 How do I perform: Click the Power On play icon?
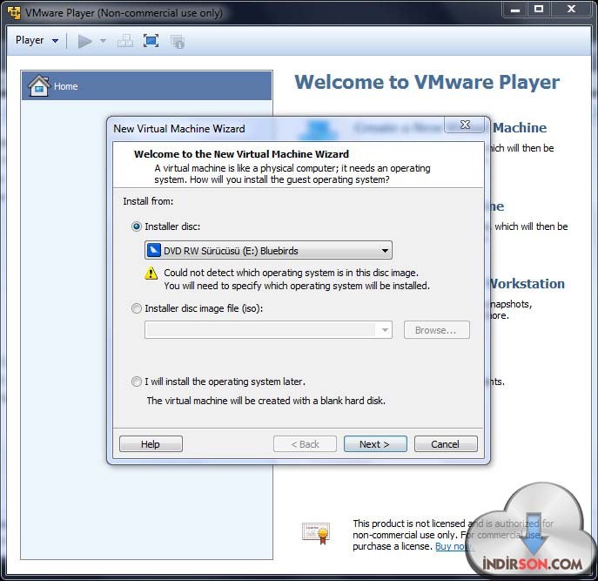click(x=84, y=41)
